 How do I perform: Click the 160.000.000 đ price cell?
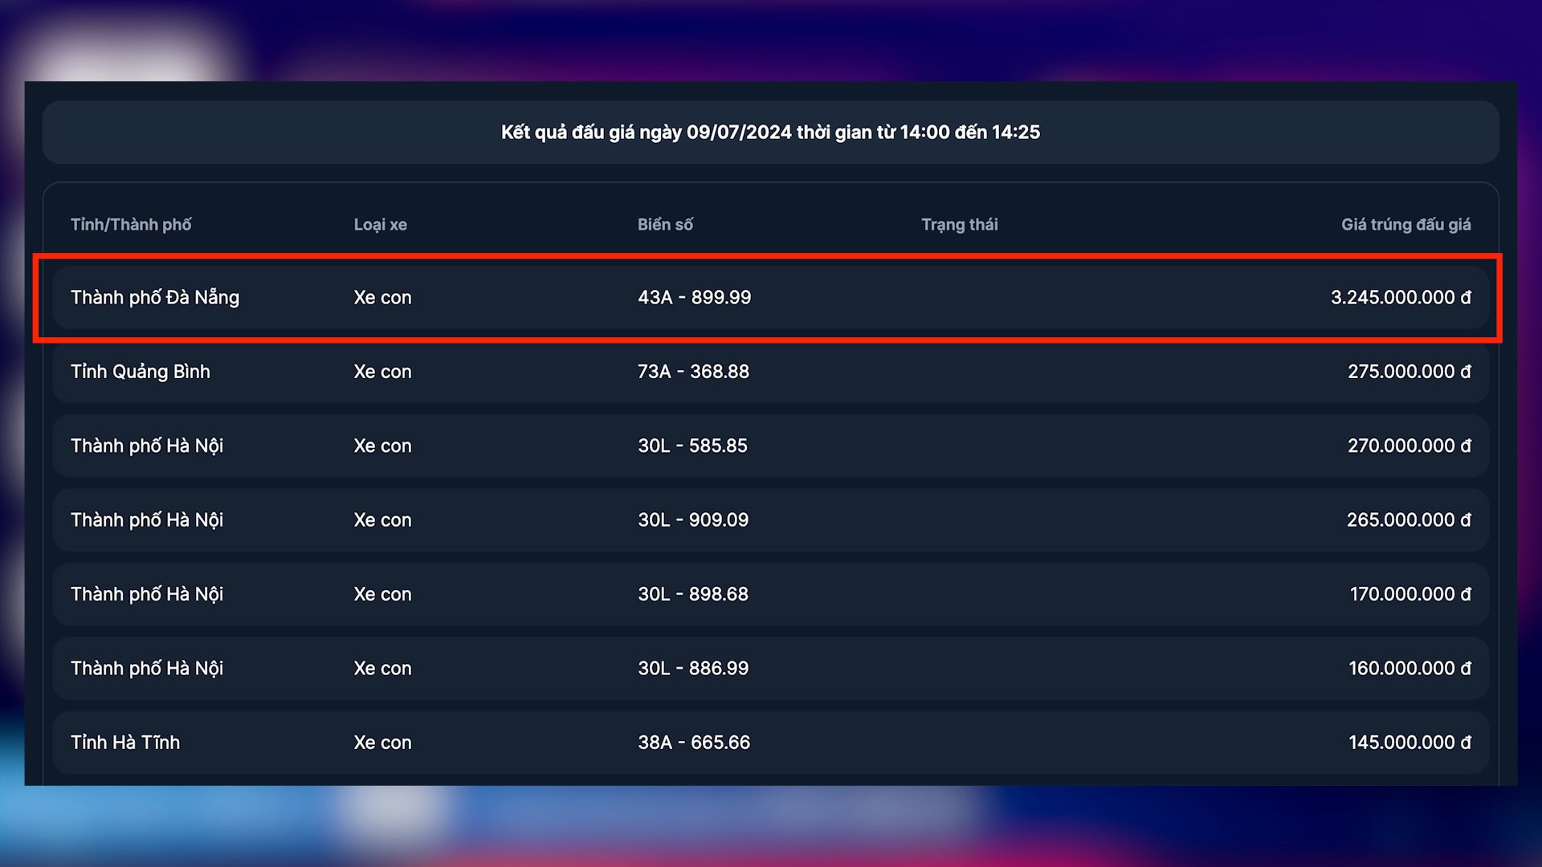(1409, 669)
